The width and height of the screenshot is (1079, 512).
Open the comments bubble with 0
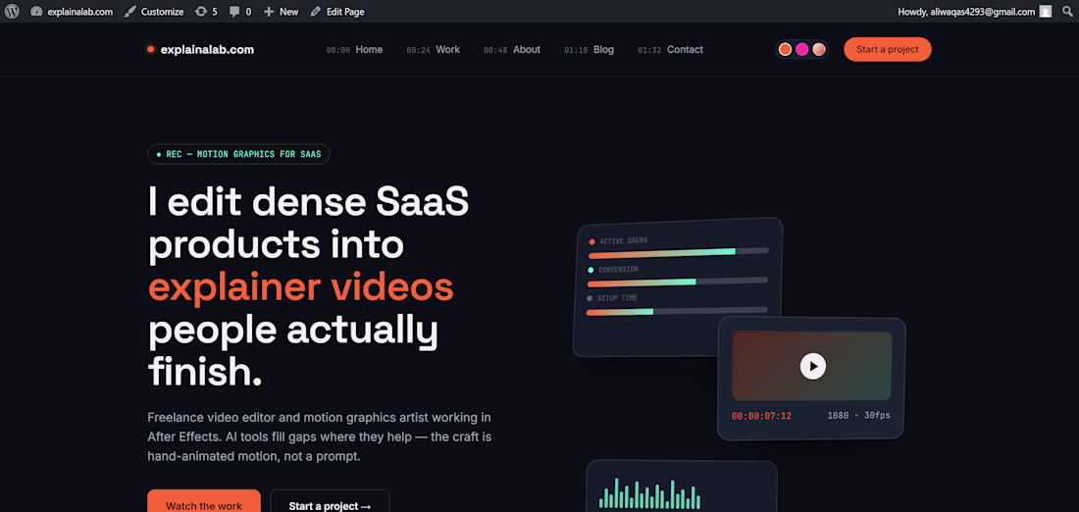click(240, 11)
